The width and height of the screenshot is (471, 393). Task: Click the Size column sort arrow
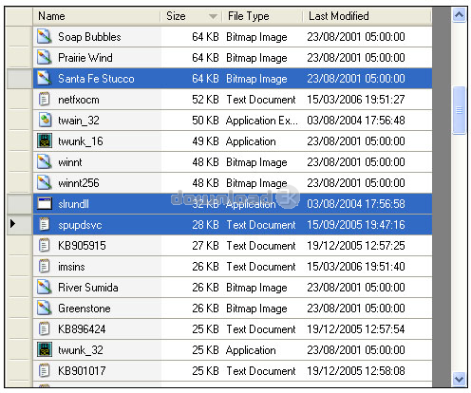click(213, 16)
